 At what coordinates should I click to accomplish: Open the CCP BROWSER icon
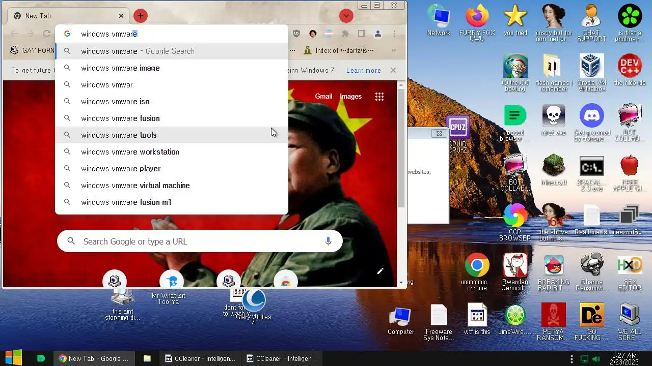coord(515,222)
